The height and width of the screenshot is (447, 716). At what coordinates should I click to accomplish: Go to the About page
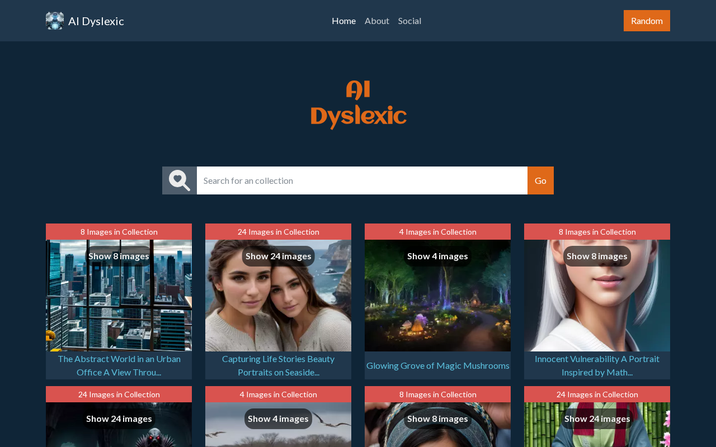pos(377,21)
